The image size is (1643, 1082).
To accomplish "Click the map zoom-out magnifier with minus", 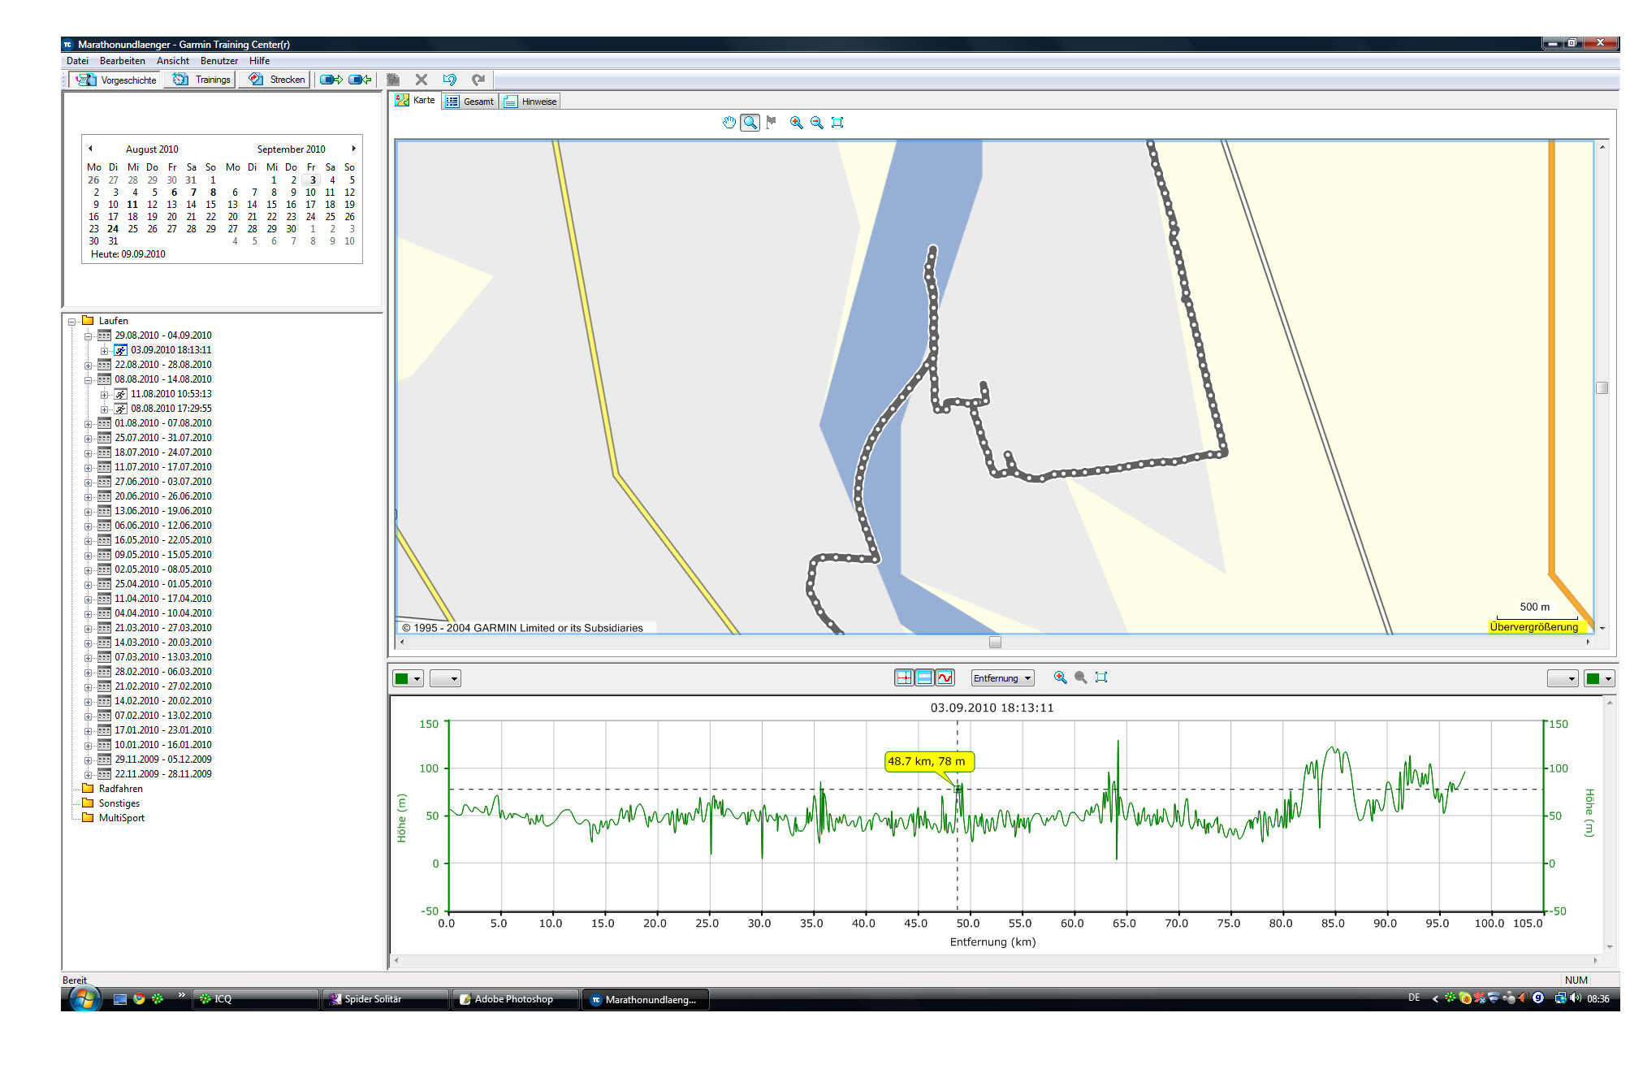I will (x=816, y=123).
